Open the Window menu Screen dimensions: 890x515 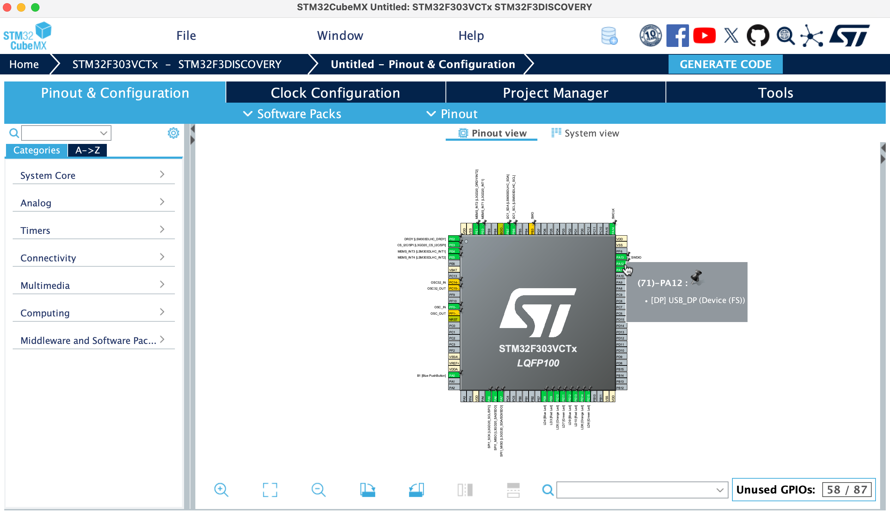coord(340,35)
